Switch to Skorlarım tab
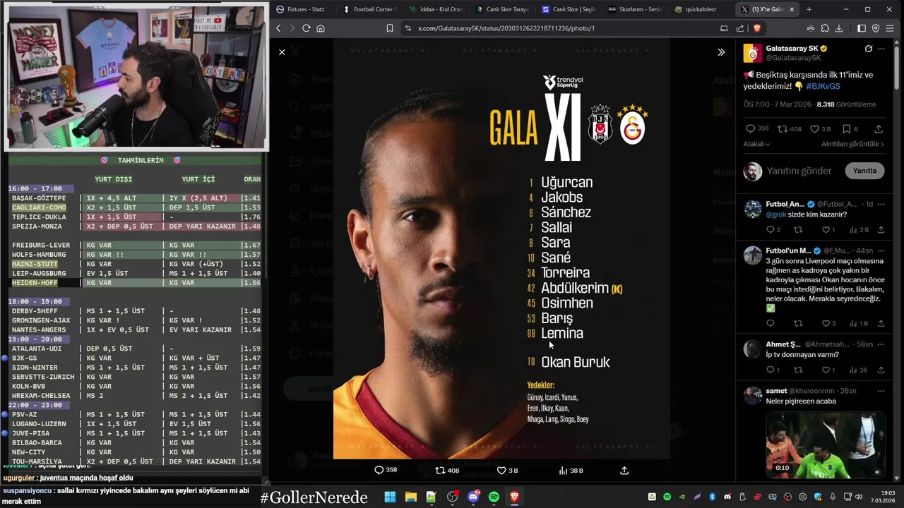 pyautogui.click(x=635, y=9)
